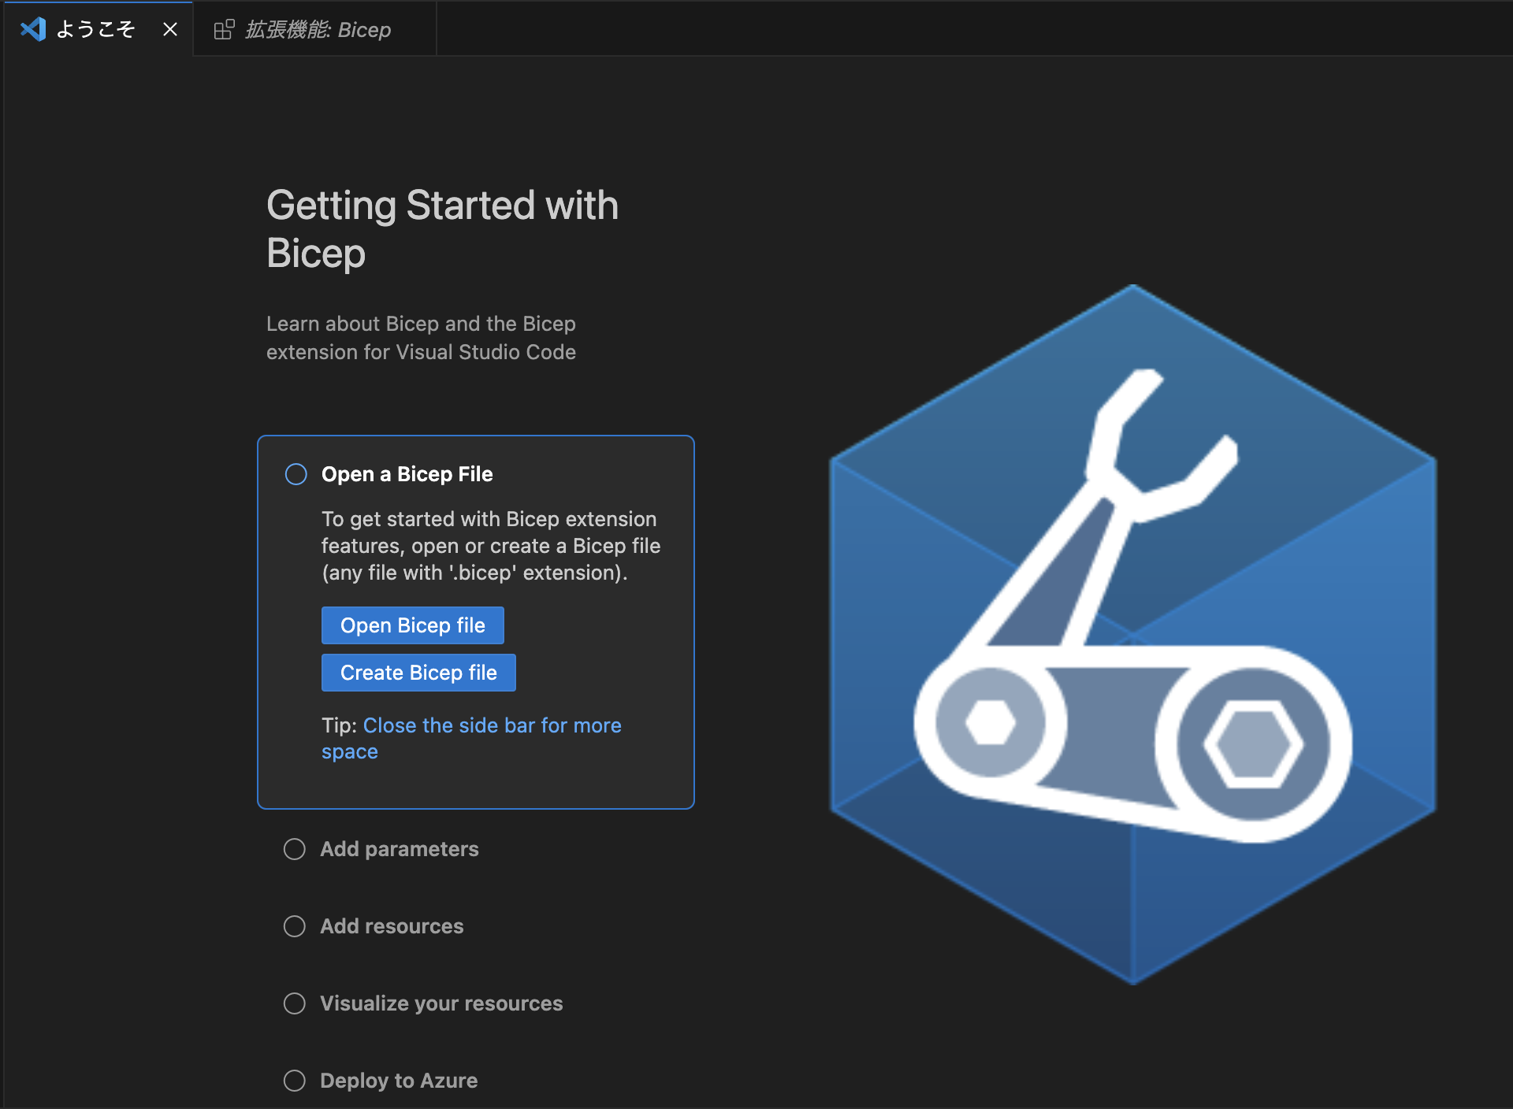Mark the Open a Bicep File step circle

[296, 474]
